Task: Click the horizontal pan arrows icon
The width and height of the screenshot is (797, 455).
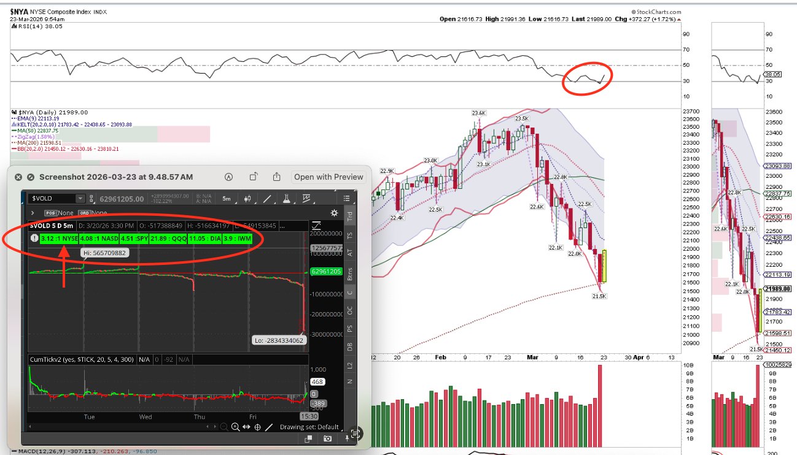Action: (247, 427)
